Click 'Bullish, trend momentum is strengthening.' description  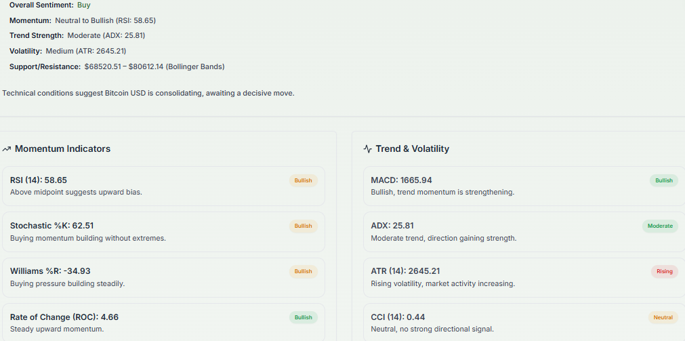pyautogui.click(x=442, y=192)
